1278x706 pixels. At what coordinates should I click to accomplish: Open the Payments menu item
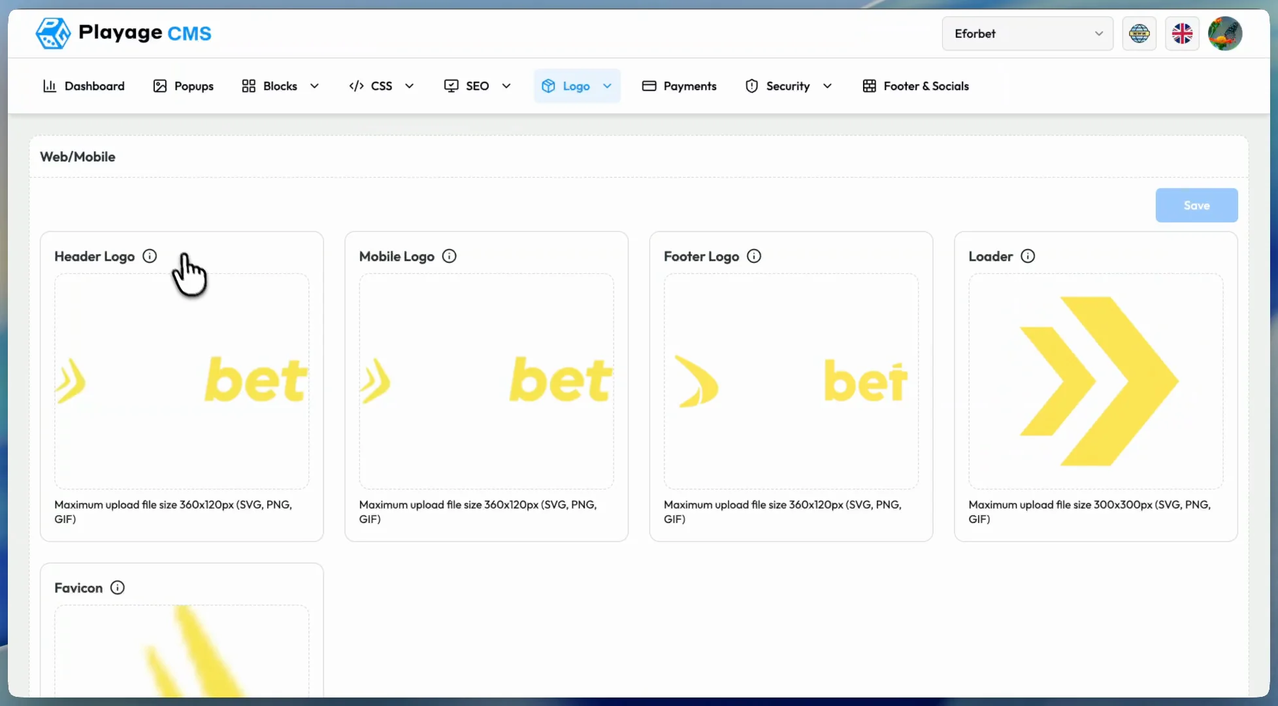[679, 86]
